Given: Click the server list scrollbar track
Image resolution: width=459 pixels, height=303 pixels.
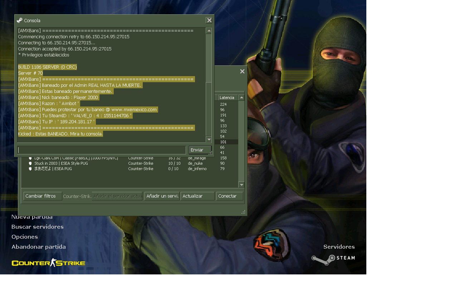Looking at the screenshot, I should [241, 141].
